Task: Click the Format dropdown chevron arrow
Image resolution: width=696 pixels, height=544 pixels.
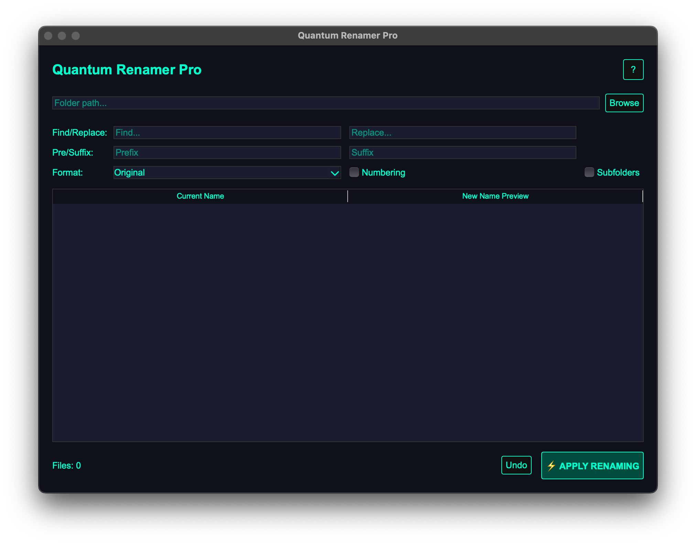Action: (x=335, y=173)
